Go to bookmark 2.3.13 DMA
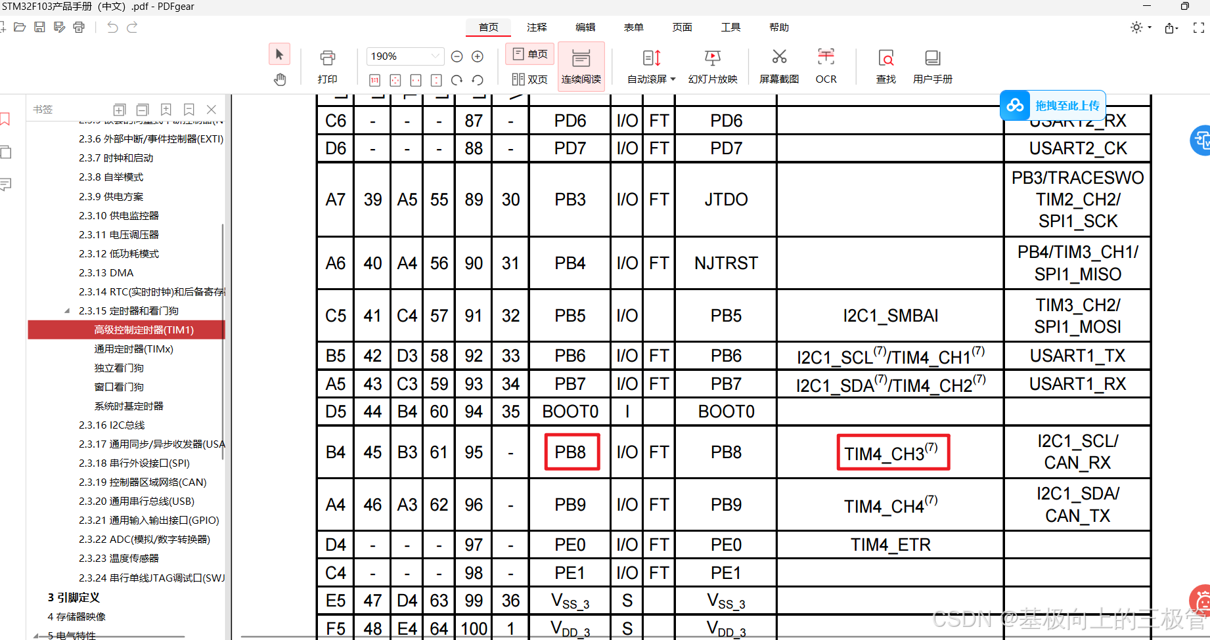This screenshot has height=640, width=1210. coord(106,272)
